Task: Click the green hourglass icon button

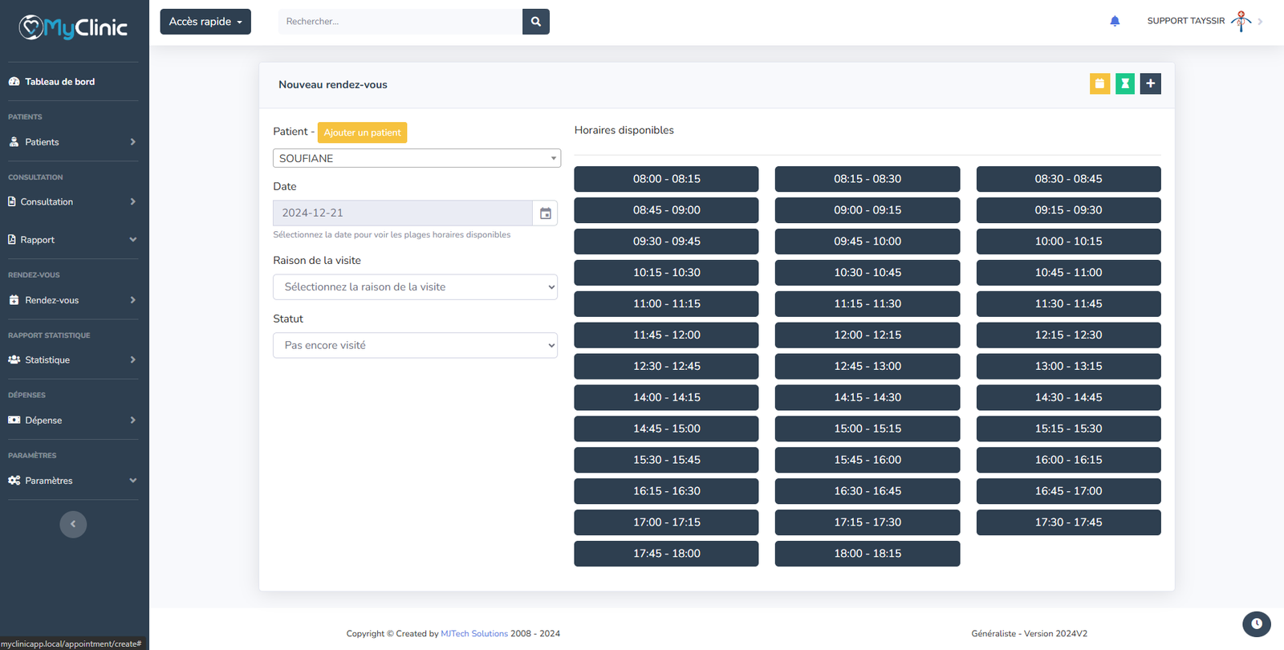Action: tap(1125, 83)
